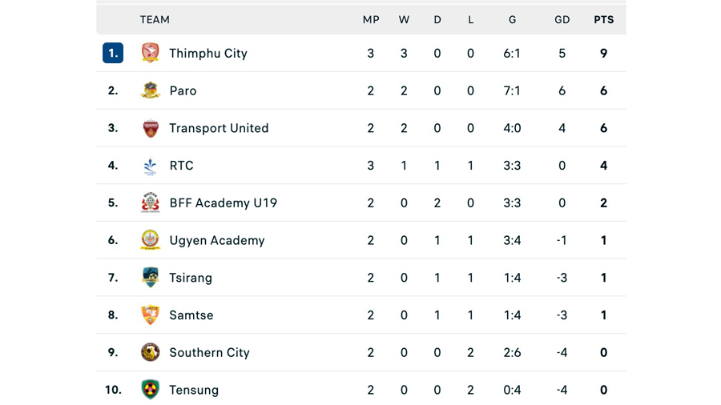Click the blue rank 1 badge
The width and height of the screenshot is (721, 405).
pyautogui.click(x=113, y=53)
